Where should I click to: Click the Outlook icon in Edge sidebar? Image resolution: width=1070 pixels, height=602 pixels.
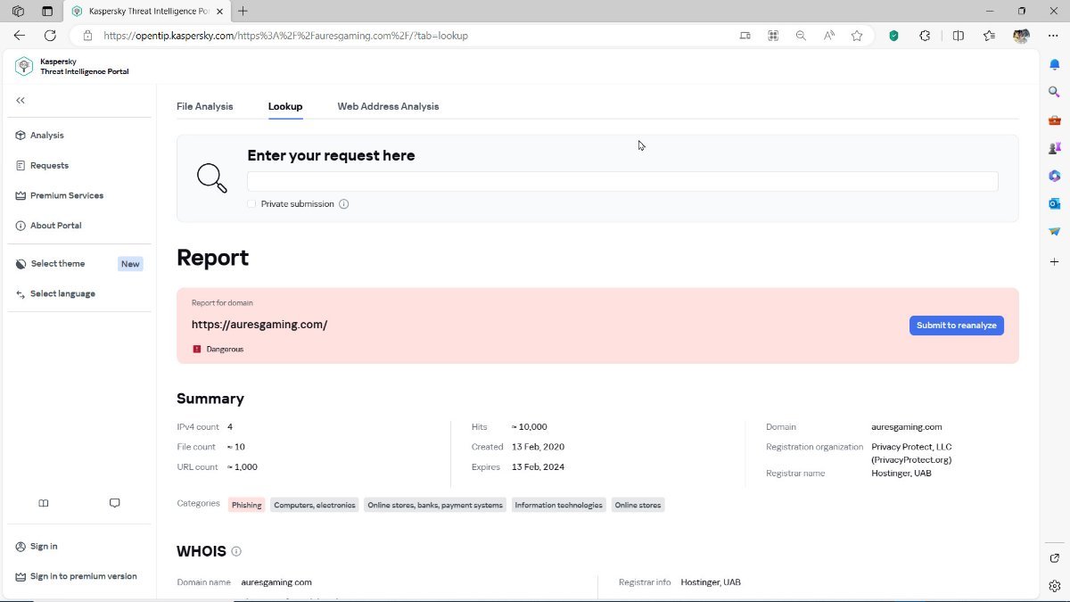point(1054,203)
